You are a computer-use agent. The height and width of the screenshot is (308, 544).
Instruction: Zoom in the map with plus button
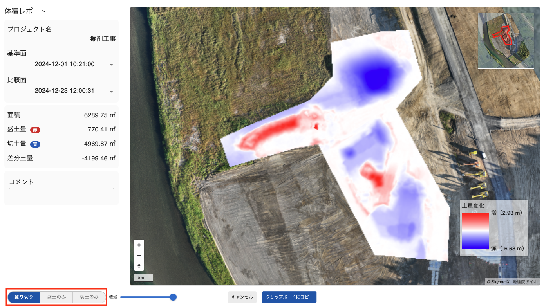tap(139, 245)
